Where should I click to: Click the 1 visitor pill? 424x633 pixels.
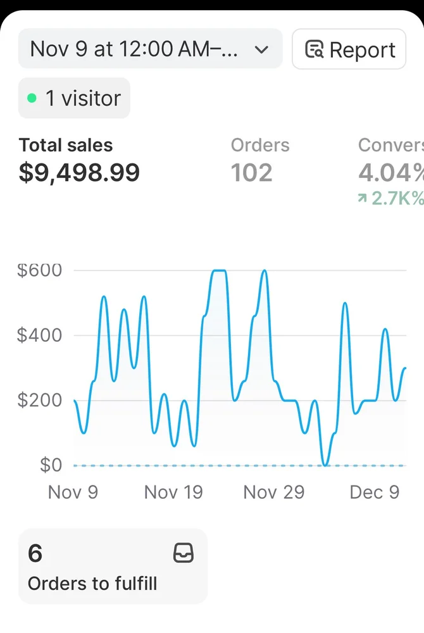coord(74,98)
